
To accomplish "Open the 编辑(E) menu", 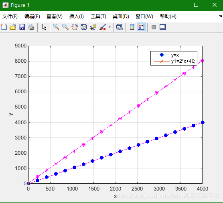I will point(32,16).
